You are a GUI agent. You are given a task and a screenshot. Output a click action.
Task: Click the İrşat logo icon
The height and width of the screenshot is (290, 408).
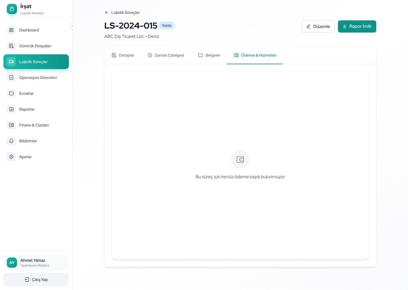[12, 9]
